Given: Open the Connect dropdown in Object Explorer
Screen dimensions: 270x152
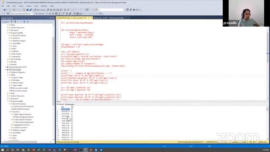Looking at the screenshot, I should [x=5, y=22].
